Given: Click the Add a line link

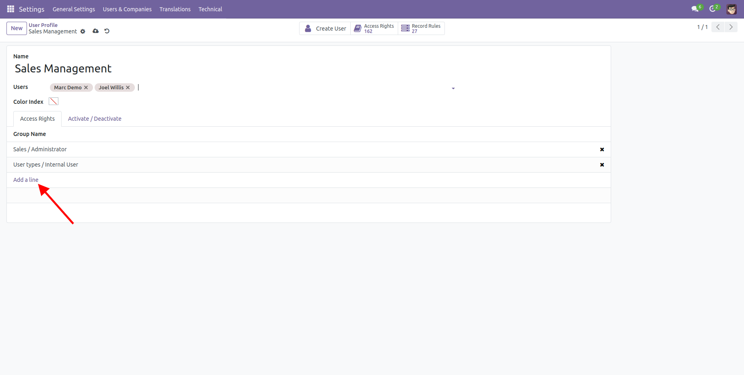Looking at the screenshot, I should (x=26, y=180).
